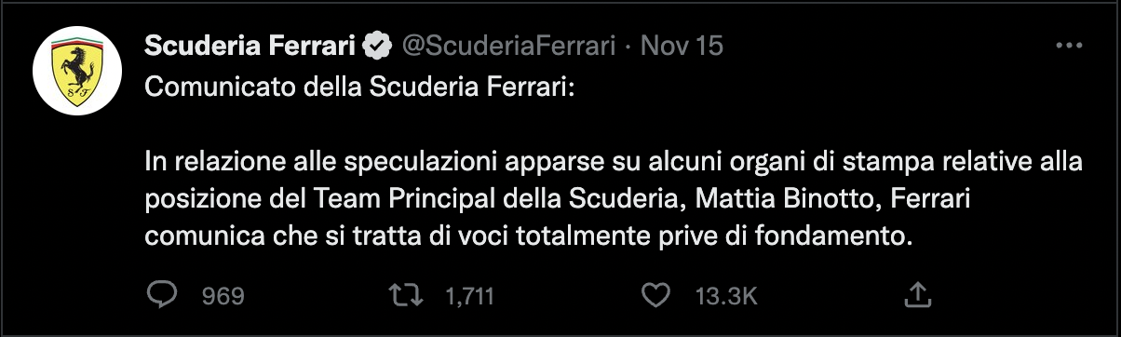This screenshot has width=1121, height=337.
Task: Click the line starting 'In relazione alle speculazioni'
Action: [x=615, y=163]
